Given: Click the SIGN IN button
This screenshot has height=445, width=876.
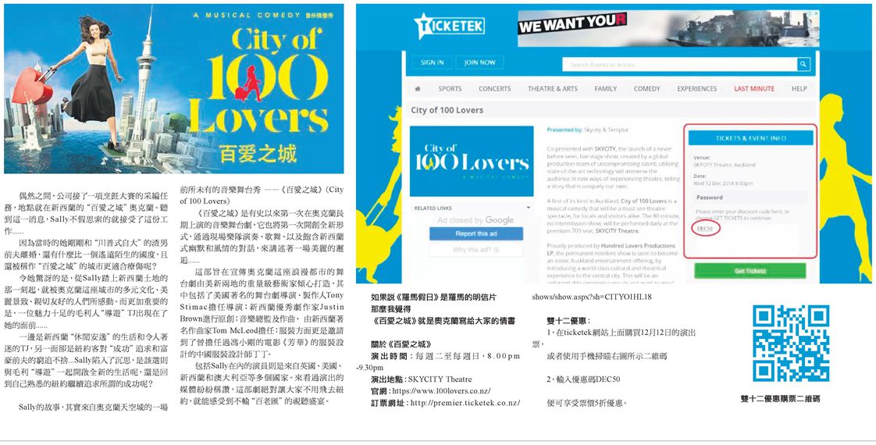Looking at the screenshot, I should (x=432, y=62).
